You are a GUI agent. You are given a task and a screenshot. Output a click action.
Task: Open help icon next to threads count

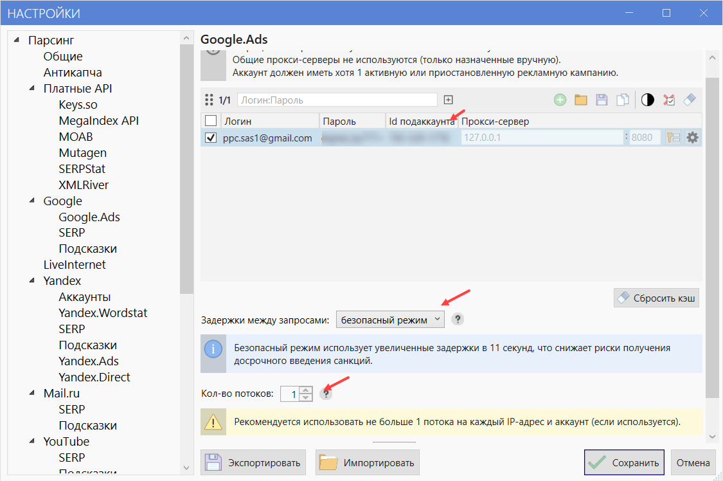[x=326, y=394]
